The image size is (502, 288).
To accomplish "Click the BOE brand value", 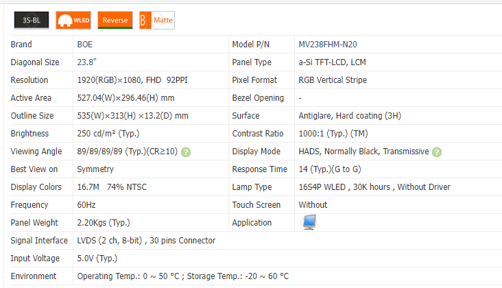I will click(x=84, y=45).
